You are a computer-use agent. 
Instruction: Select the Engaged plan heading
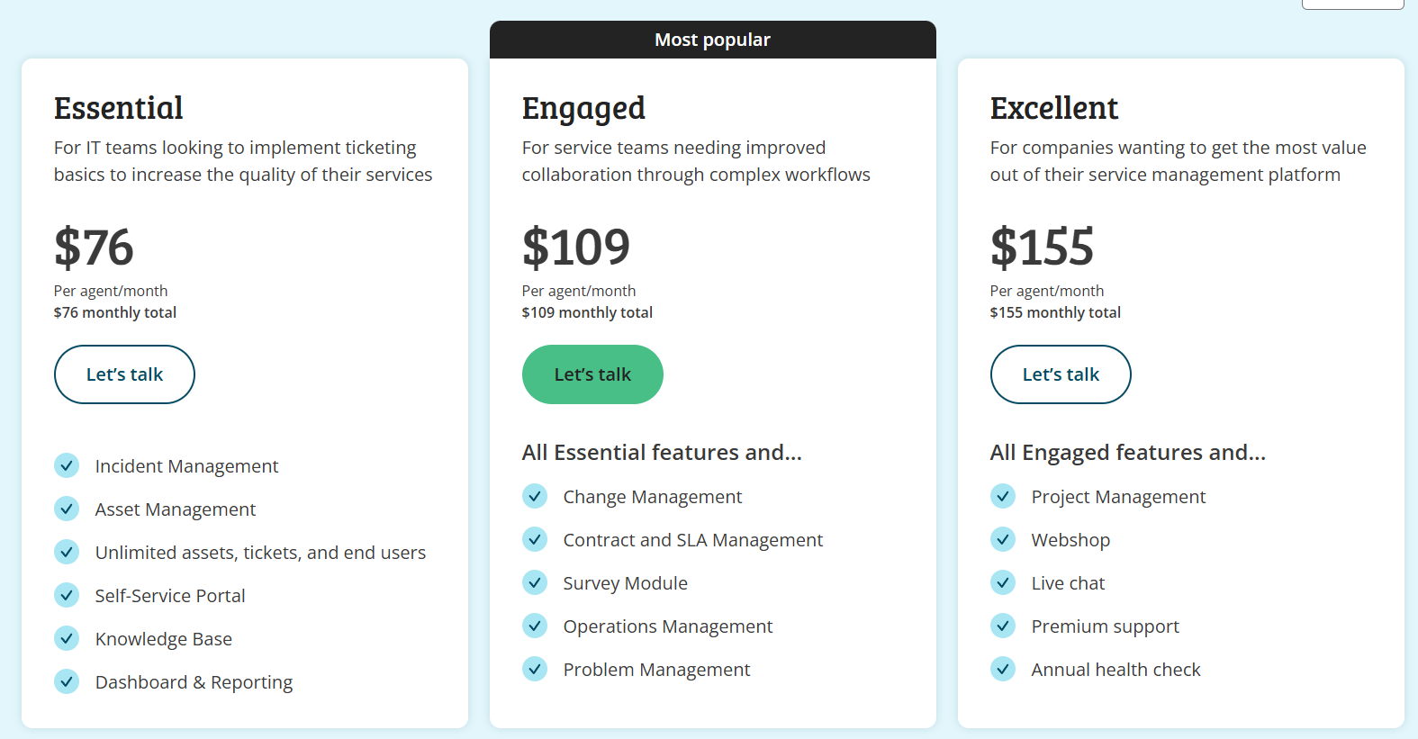[x=583, y=109]
